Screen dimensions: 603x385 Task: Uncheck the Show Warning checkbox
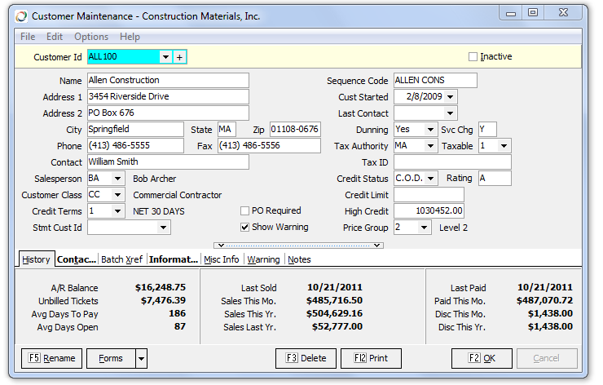pos(245,228)
